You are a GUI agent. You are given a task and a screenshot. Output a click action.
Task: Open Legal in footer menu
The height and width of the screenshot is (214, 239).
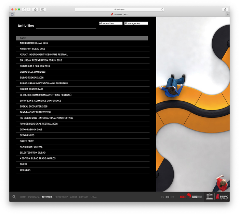(x=94, y=197)
